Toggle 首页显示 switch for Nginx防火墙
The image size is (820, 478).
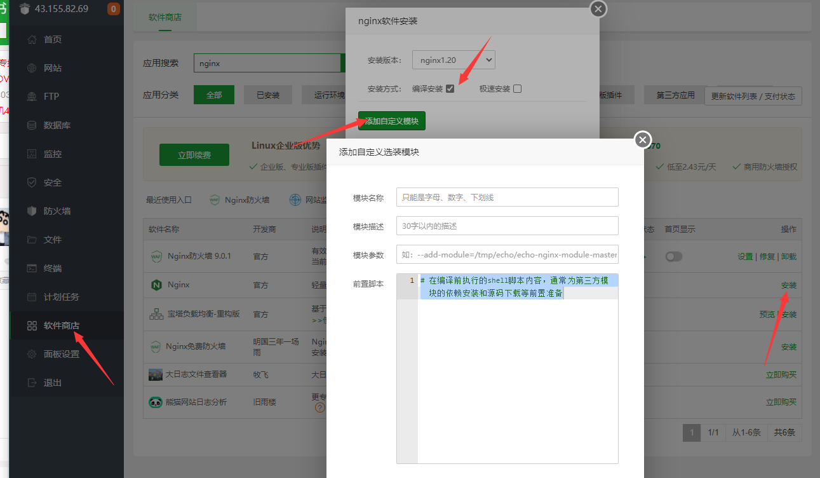point(673,256)
